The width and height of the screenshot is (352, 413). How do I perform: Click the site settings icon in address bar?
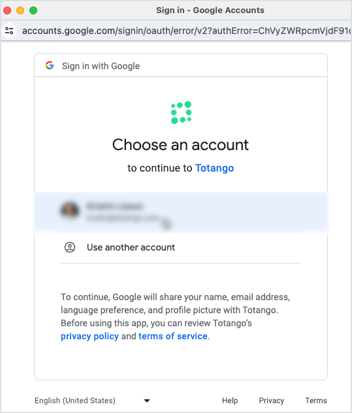point(9,31)
